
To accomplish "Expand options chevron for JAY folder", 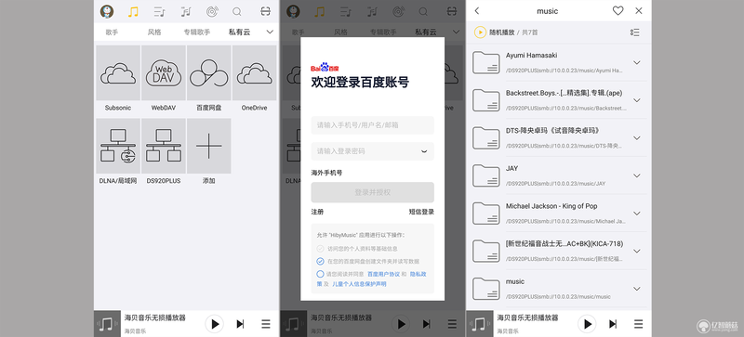I will (637, 175).
